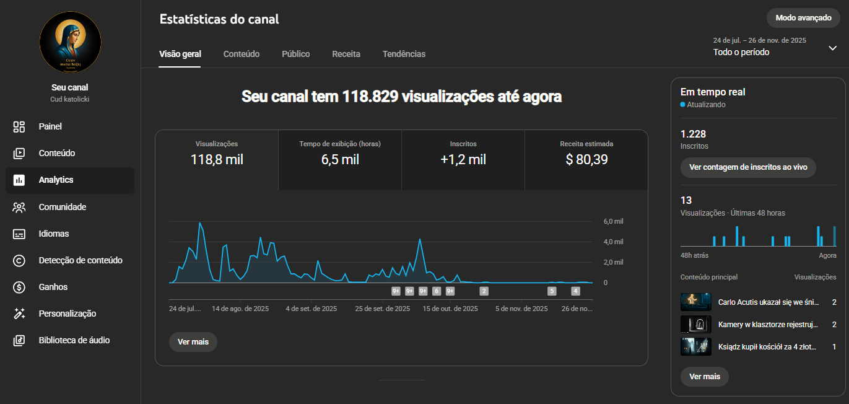
Task: Click the 1.228 subscriber count
Action: tap(693, 134)
